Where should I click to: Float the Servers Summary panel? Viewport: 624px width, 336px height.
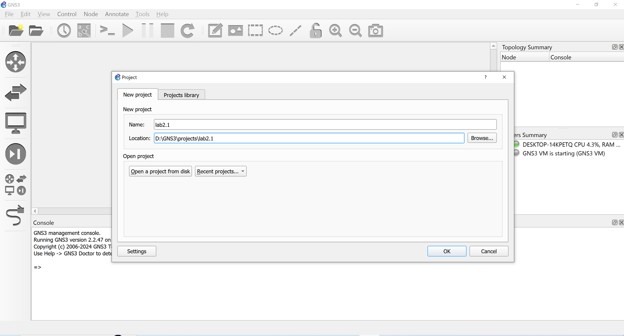pyautogui.click(x=615, y=135)
